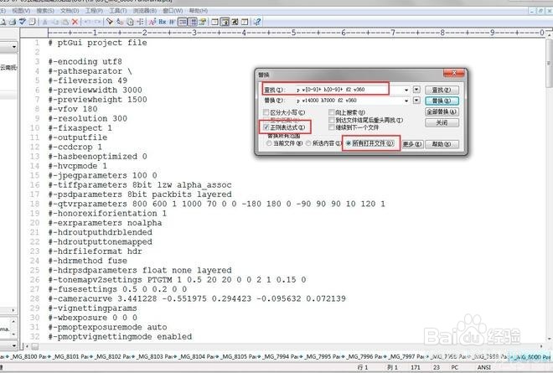Image resolution: width=553 pixels, height=373 pixels.
Task: Click the ANSI encoding status bar entry
Action: (484, 367)
